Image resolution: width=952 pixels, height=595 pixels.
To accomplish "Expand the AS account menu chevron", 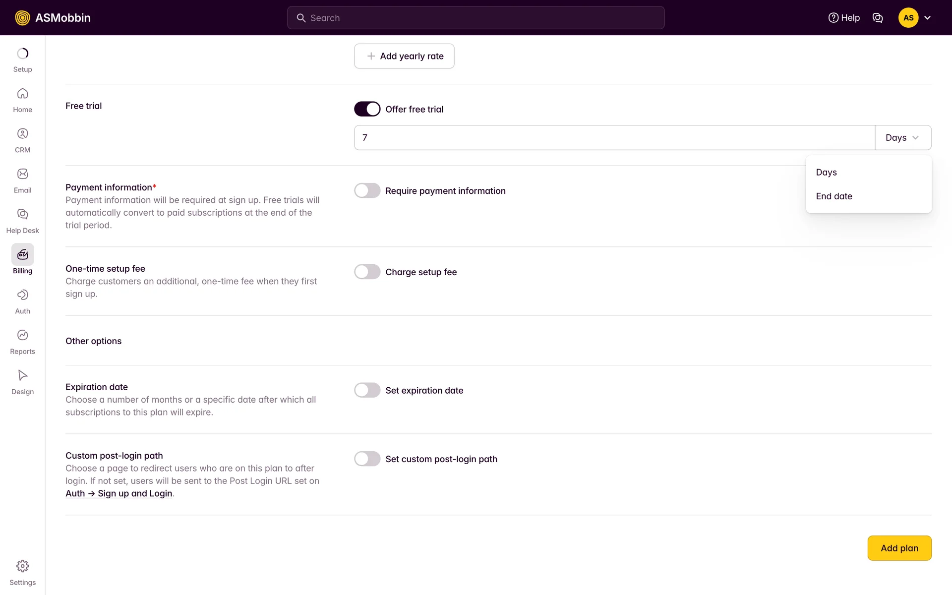I will tap(927, 18).
